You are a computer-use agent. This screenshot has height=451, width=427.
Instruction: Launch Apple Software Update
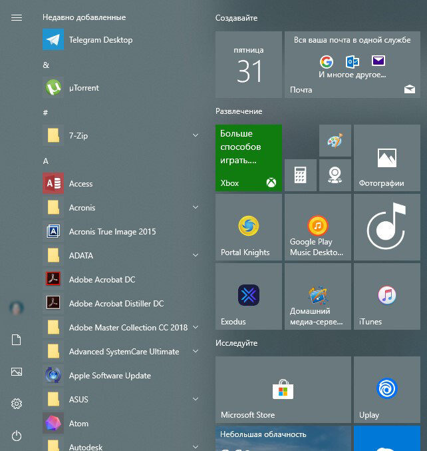point(120,375)
